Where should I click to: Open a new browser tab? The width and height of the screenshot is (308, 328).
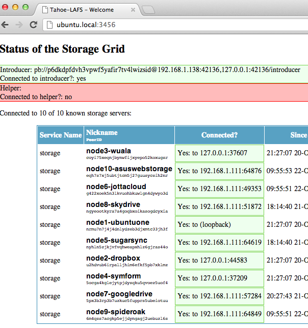148,10
